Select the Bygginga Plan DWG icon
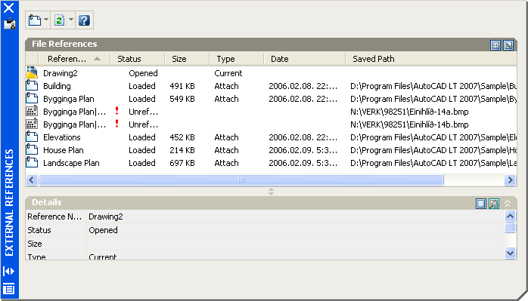Image resolution: width=528 pixels, height=301 pixels. tap(32, 98)
